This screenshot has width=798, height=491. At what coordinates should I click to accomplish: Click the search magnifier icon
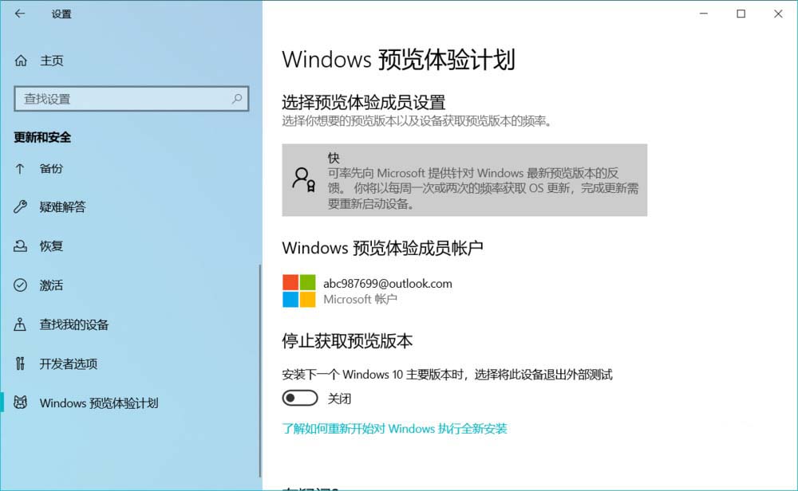tap(237, 99)
